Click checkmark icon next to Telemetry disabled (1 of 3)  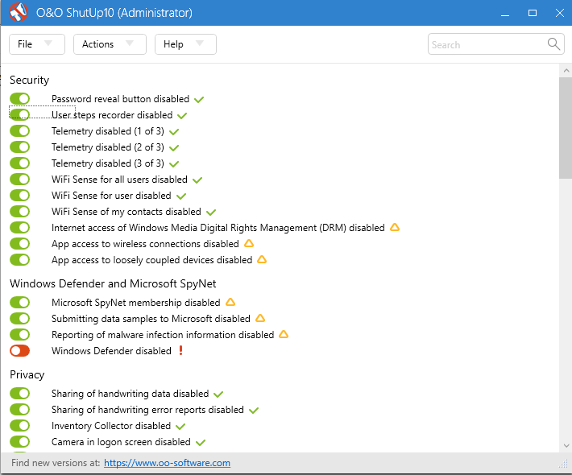coord(174,131)
